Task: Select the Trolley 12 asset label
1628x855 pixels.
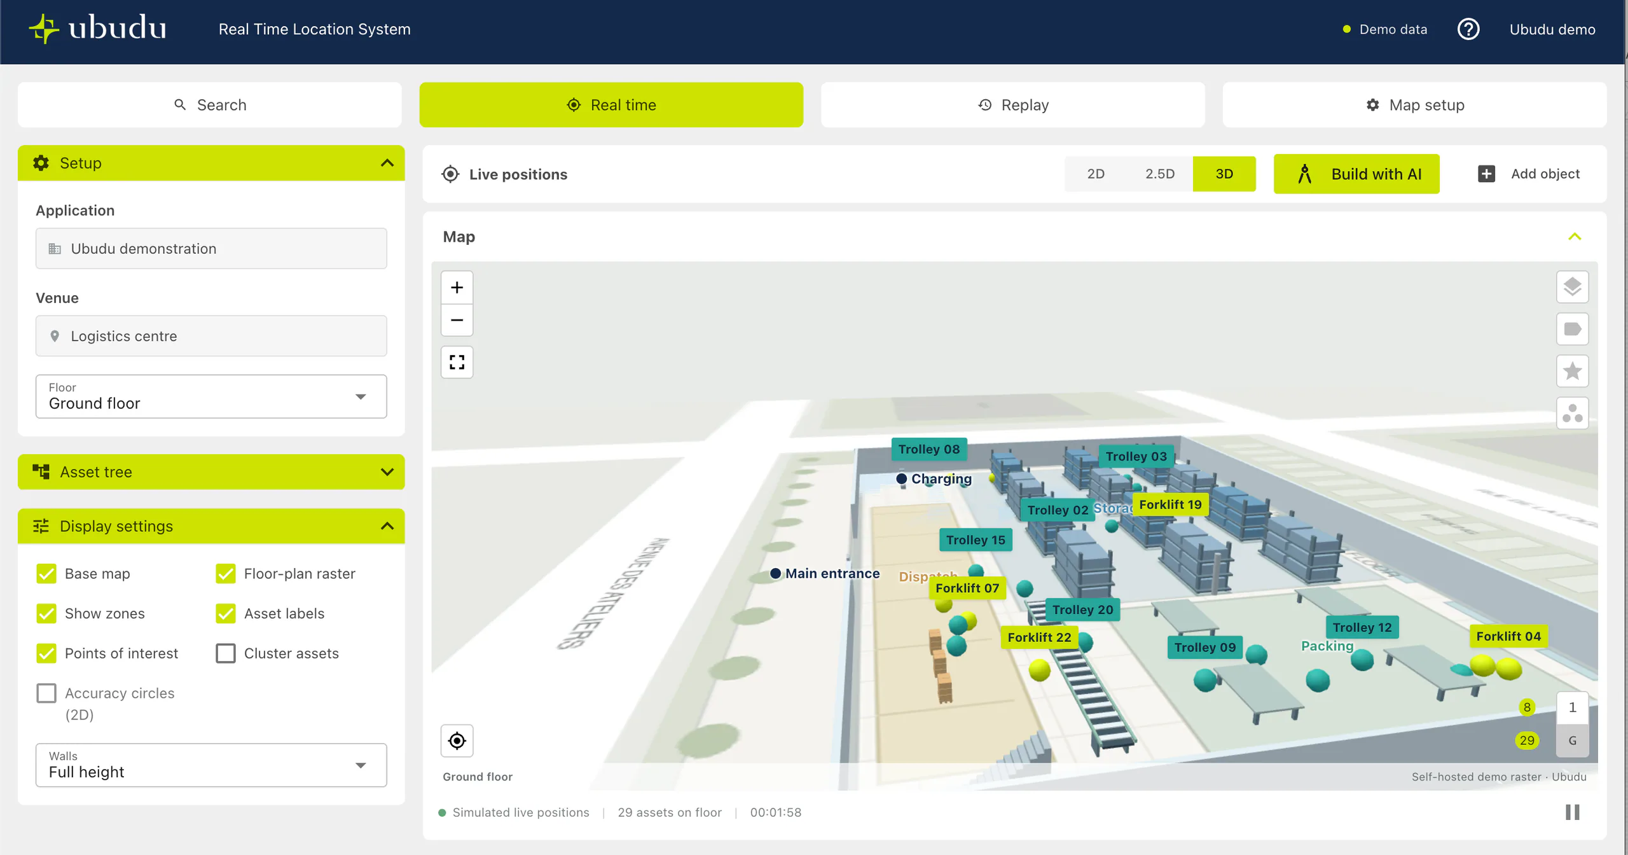Action: [x=1362, y=627]
